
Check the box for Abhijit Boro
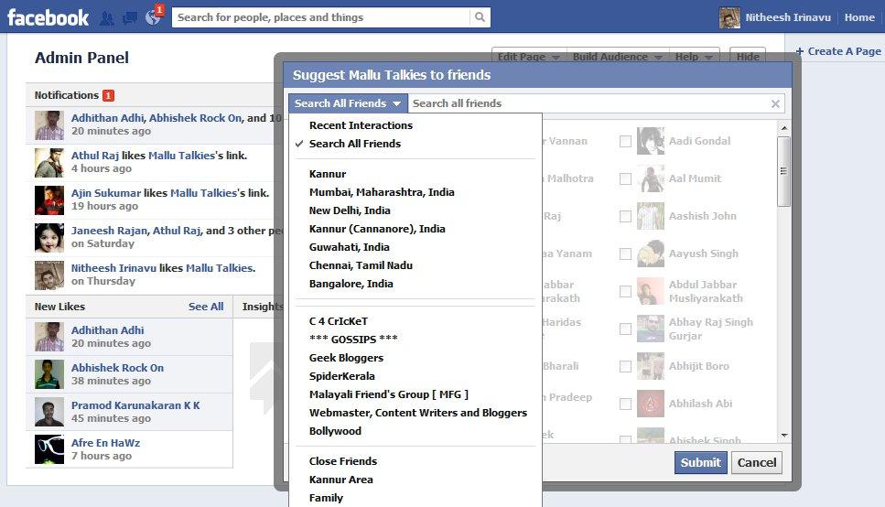625,366
